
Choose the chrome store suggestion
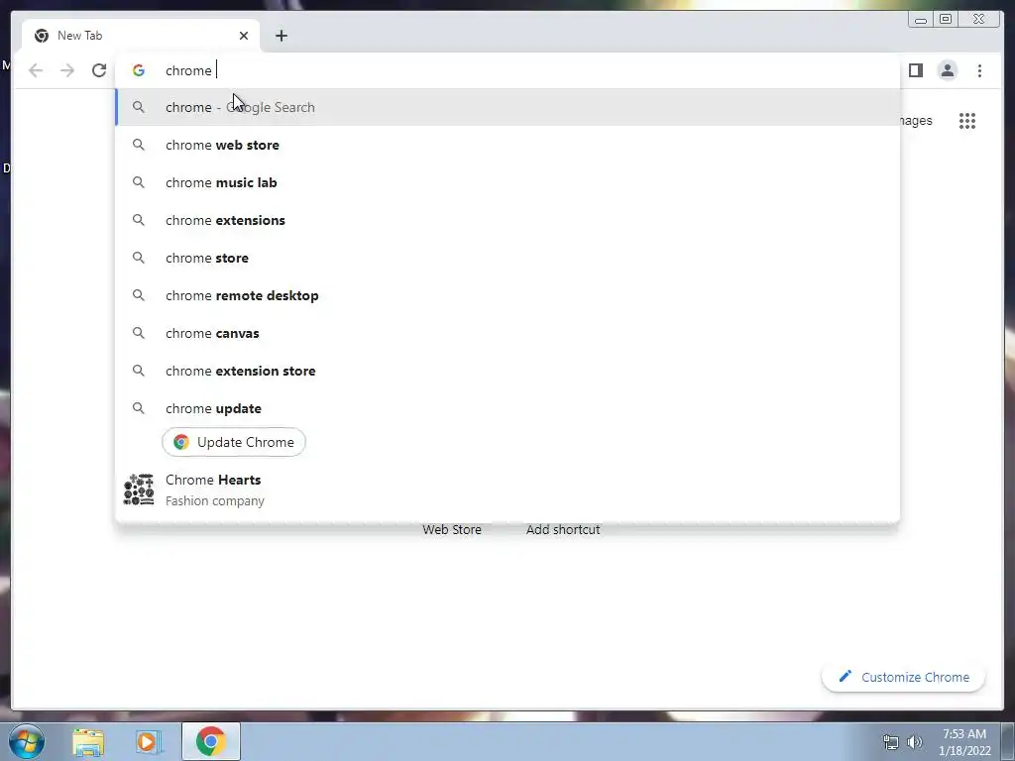507,258
